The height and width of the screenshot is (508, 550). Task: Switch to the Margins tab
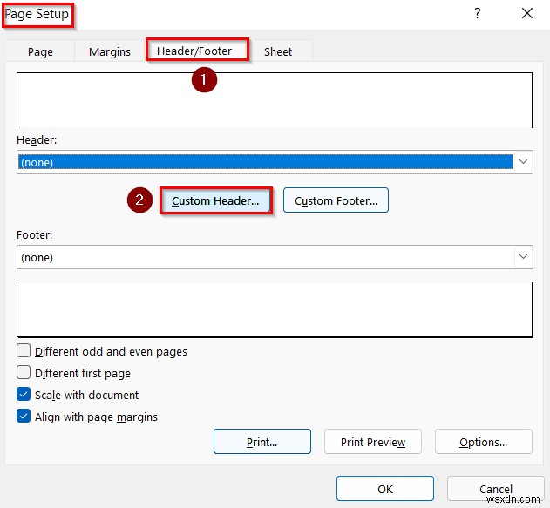pyautogui.click(x=110, y=51)
